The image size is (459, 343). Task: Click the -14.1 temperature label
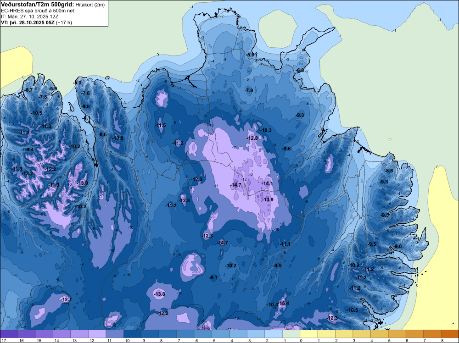(x=267, y=183)
